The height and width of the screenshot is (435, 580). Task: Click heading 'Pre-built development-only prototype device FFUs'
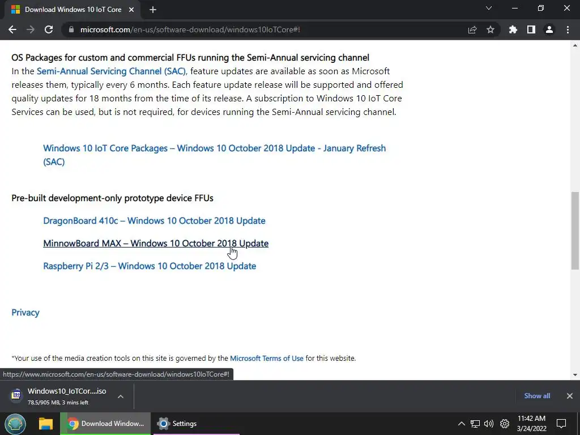(113, 198)
